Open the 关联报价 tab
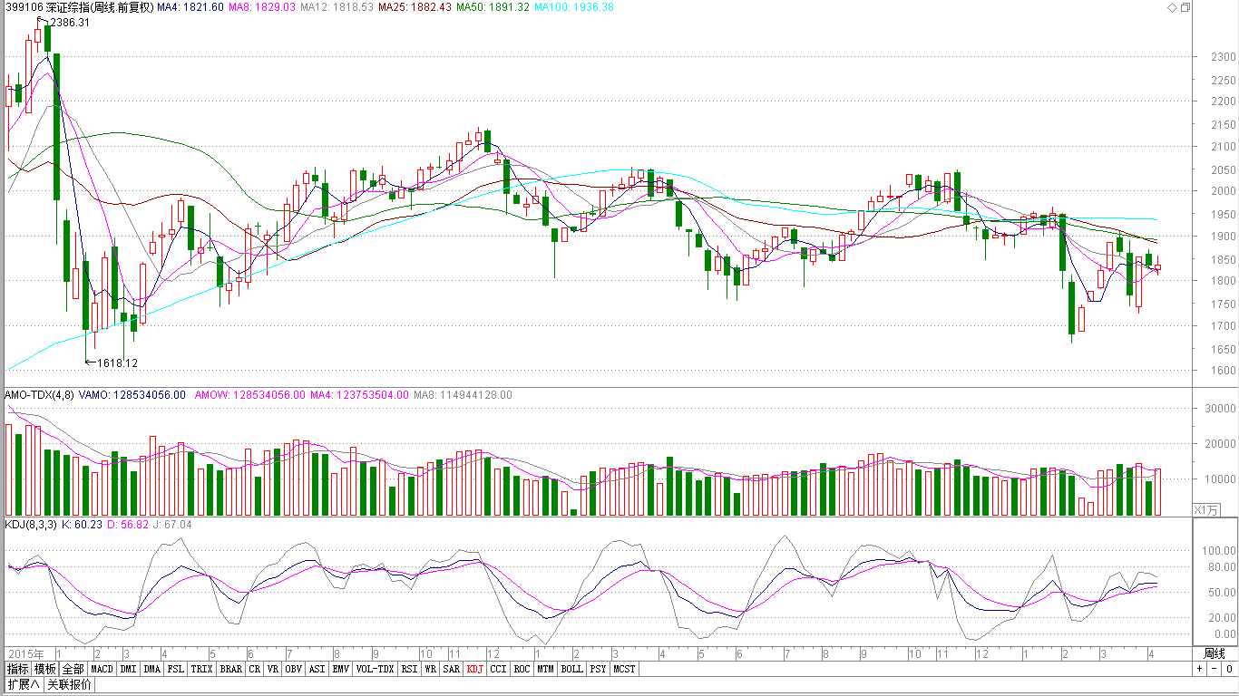Viewport: 1239px width, 696px height. coord(69,684)
